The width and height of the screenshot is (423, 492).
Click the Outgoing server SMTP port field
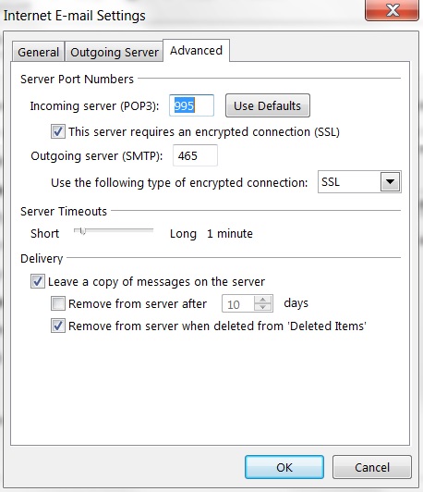click(x=195, y=155)
